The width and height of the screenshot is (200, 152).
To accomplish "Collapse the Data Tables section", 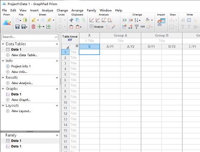I will [x=3, y=44].
